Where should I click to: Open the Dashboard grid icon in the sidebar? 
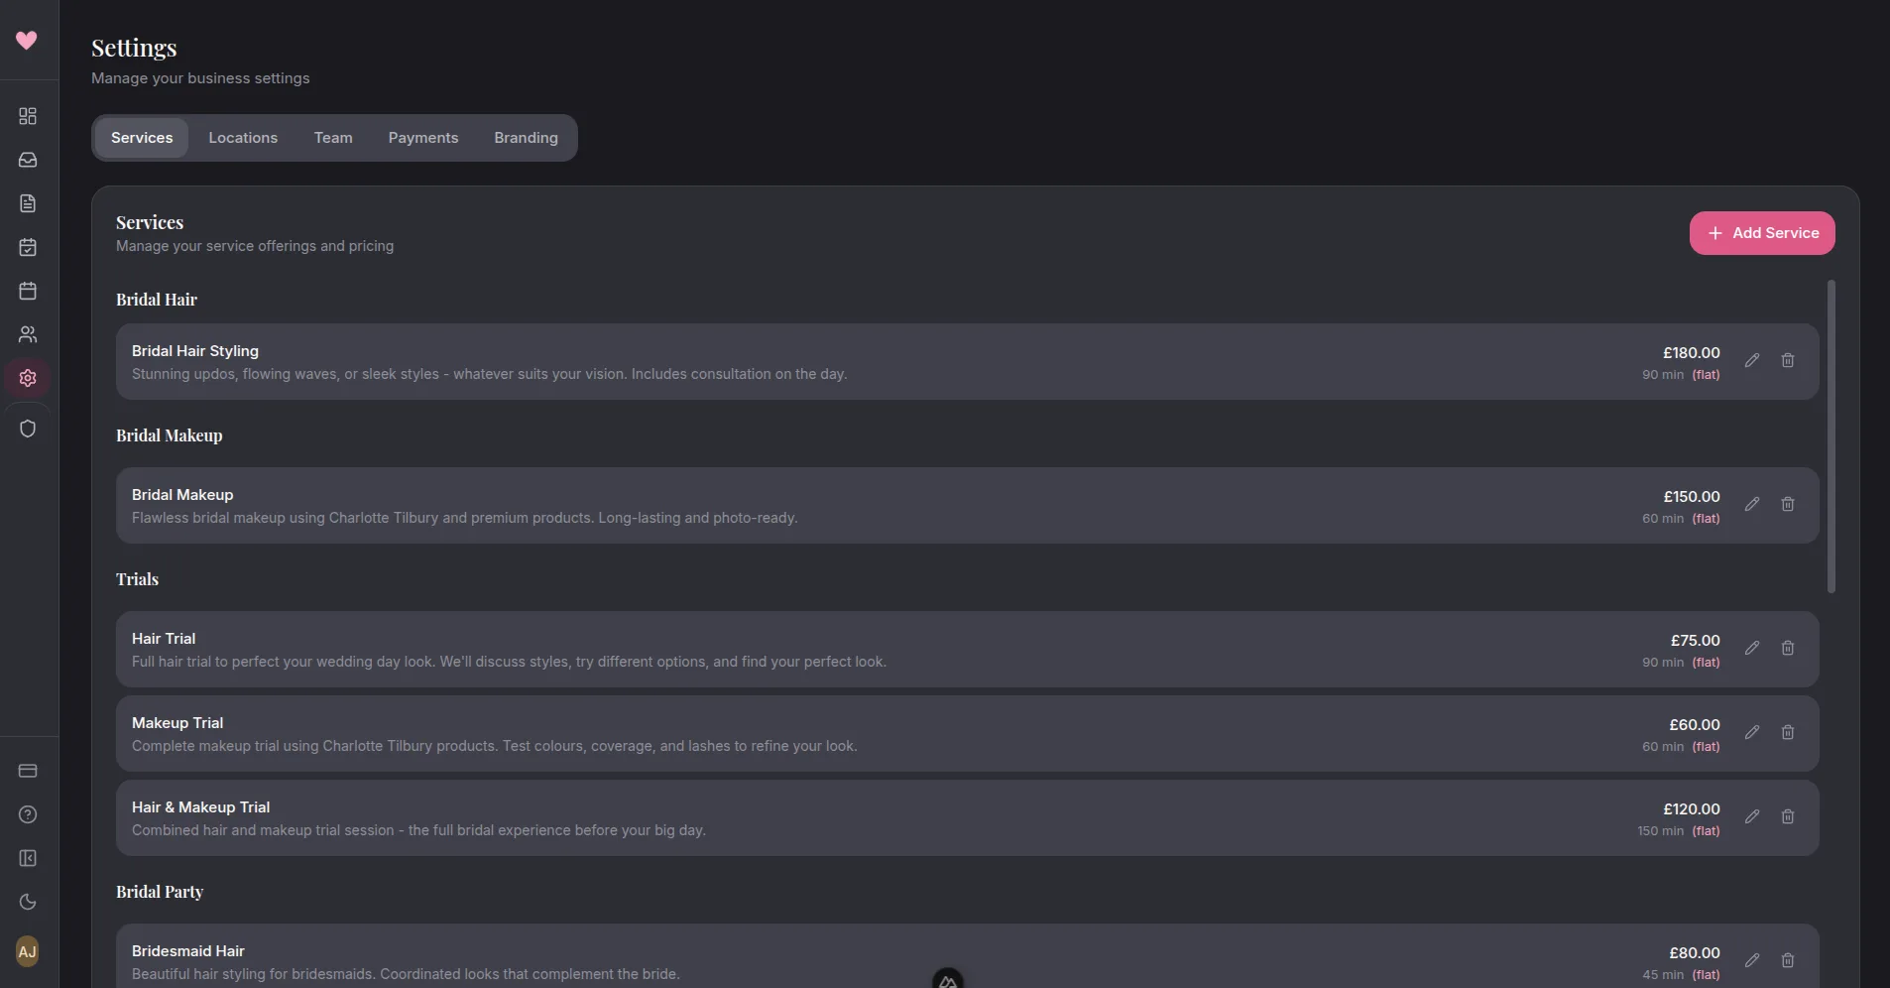[x=28, y=116]
